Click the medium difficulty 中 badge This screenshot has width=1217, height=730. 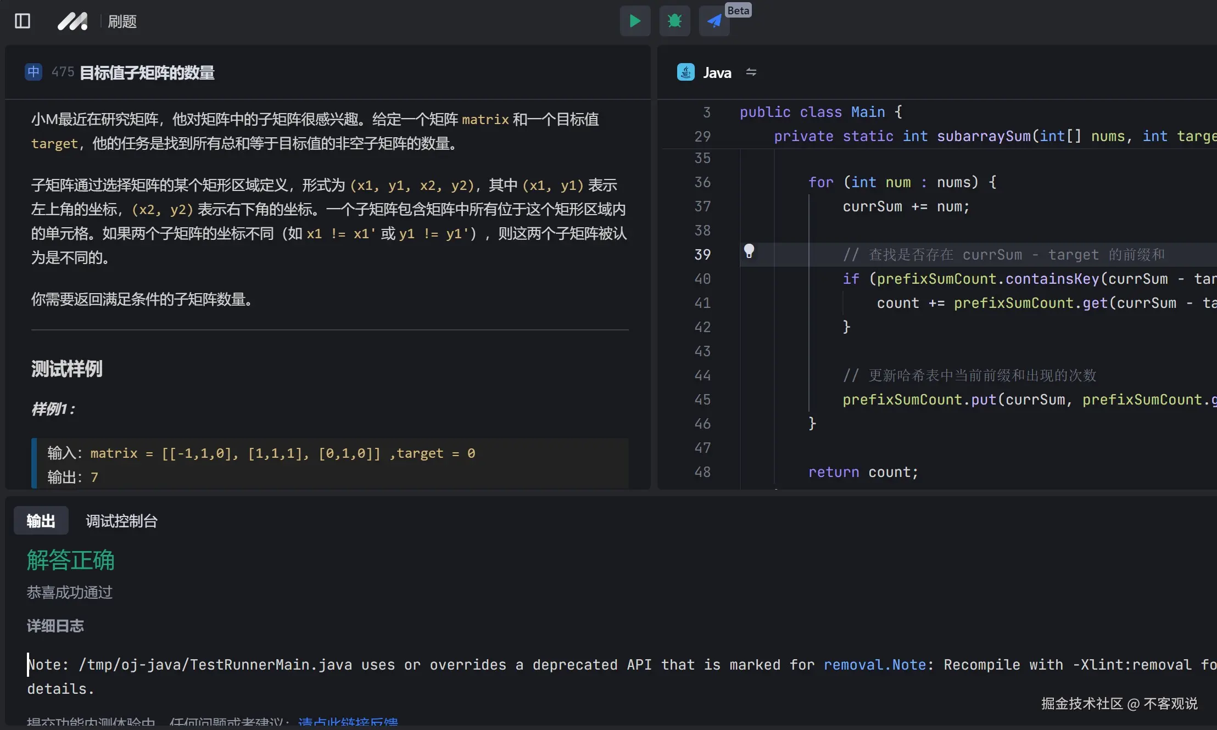pyautogui.click(x=34, y=72)
